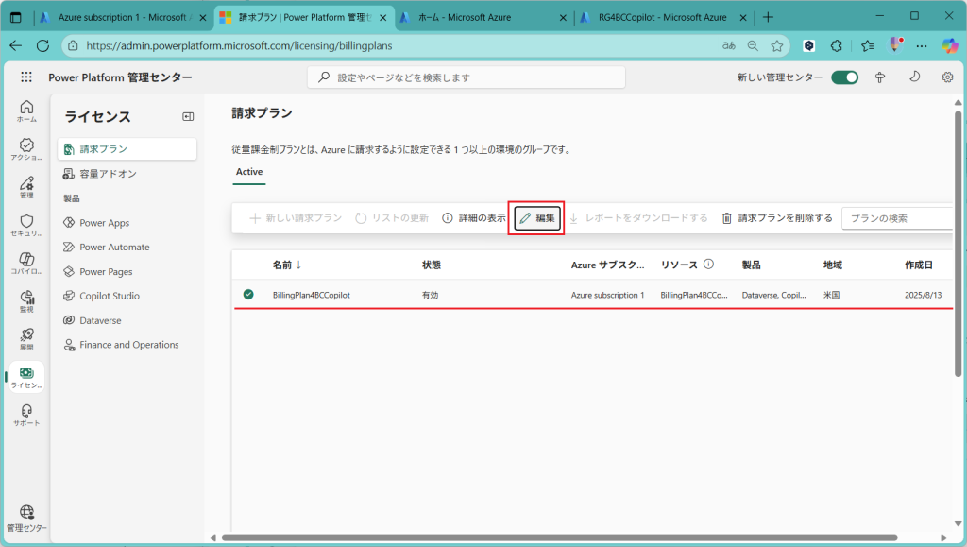Focus the プランの検索 search field

(898, 218)
